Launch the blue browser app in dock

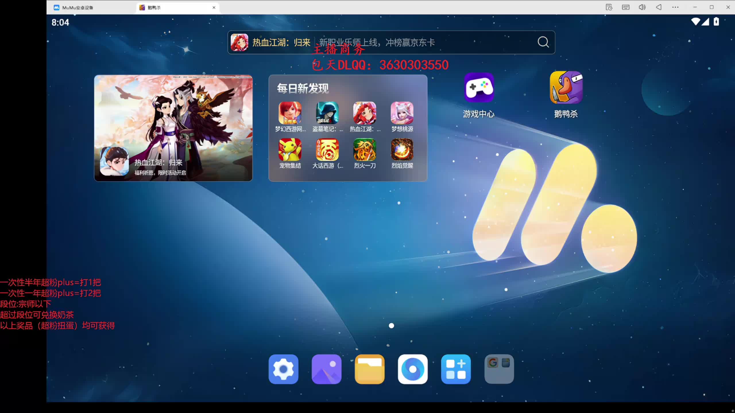413,369
